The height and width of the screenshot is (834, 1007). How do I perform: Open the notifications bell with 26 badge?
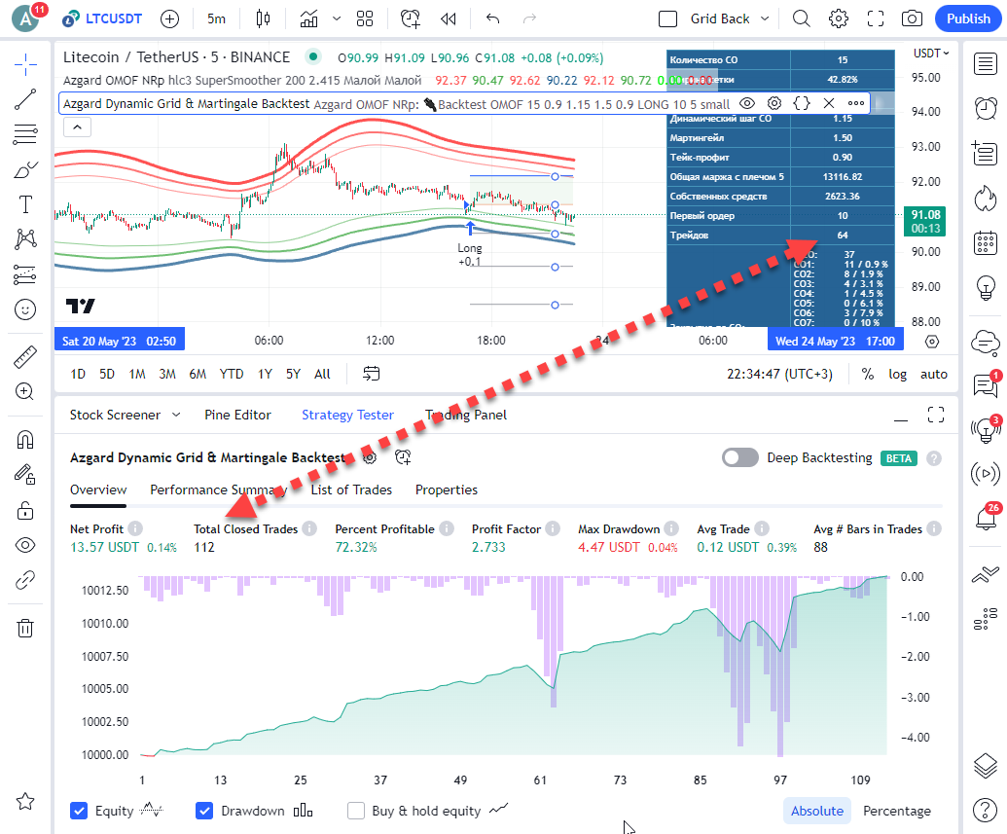(x=986, y=517)
